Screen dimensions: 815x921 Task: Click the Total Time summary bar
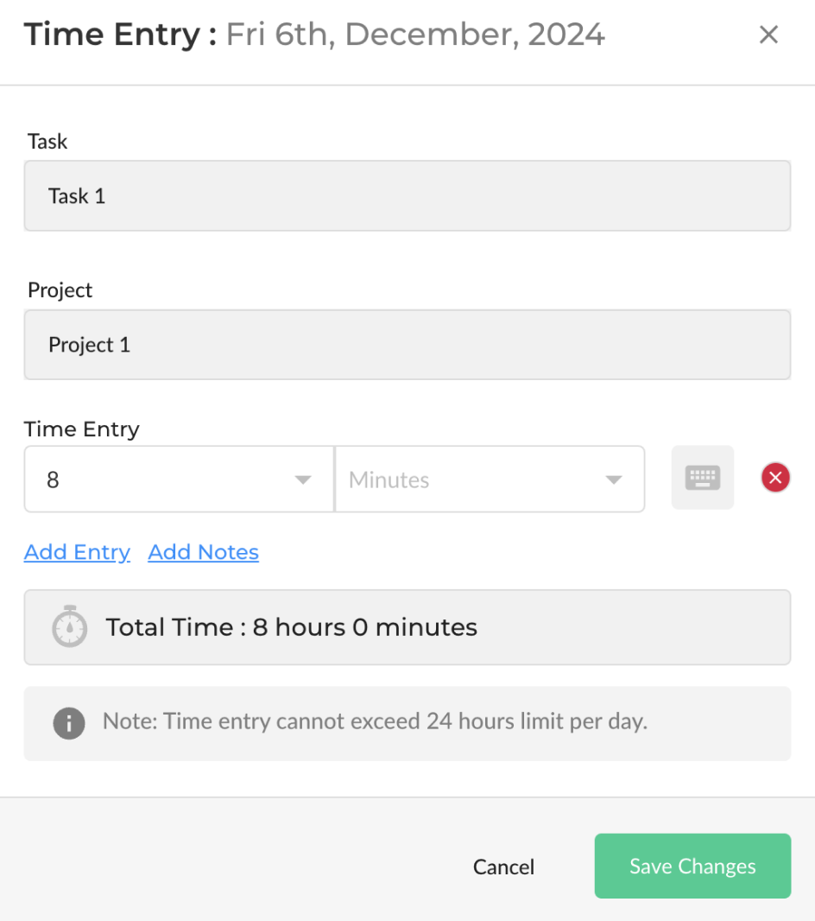[x=407, y=627]
